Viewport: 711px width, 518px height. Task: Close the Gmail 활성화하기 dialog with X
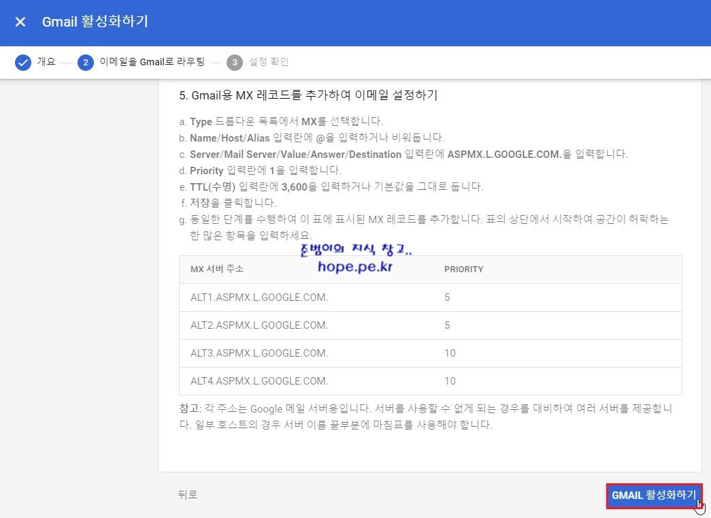(20, 21)
